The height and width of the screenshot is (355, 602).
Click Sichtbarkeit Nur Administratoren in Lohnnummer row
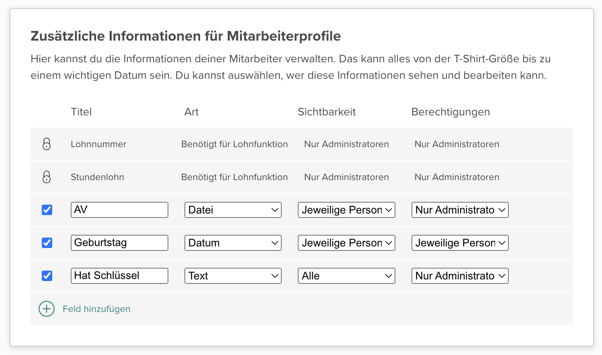pos(346,144)
